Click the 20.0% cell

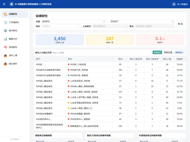(179, 97)
